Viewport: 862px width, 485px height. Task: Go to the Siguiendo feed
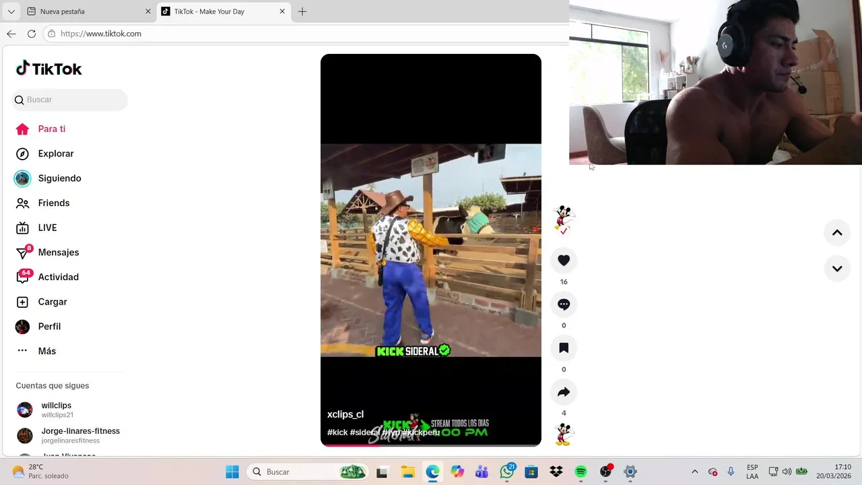click(x=48, y=179)
